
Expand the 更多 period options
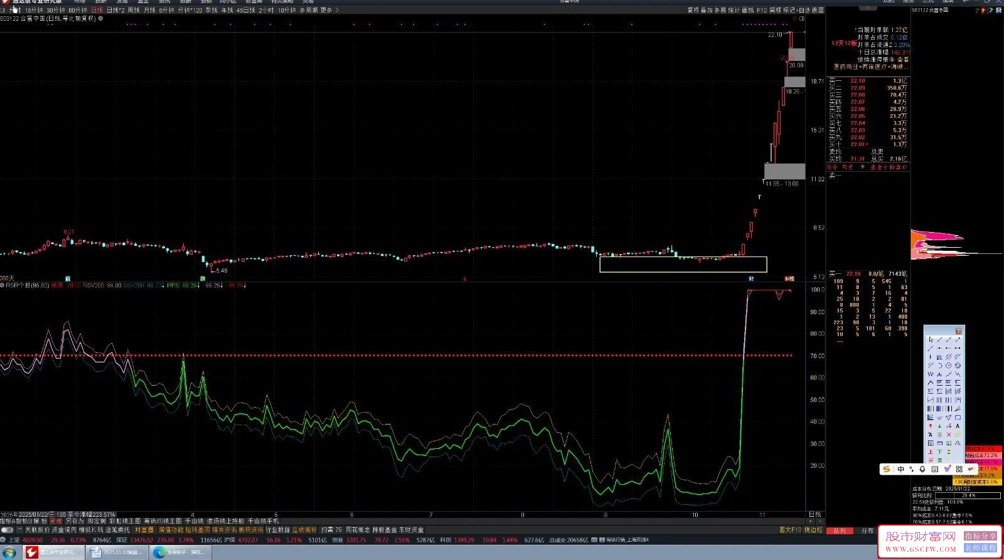(326, 10)
